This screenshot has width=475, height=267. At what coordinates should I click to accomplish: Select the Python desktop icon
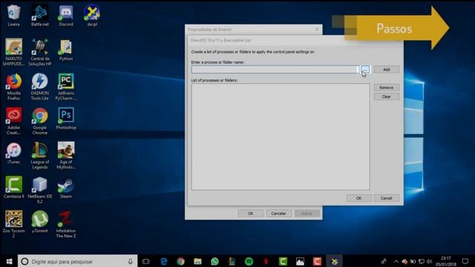[66, 50]
